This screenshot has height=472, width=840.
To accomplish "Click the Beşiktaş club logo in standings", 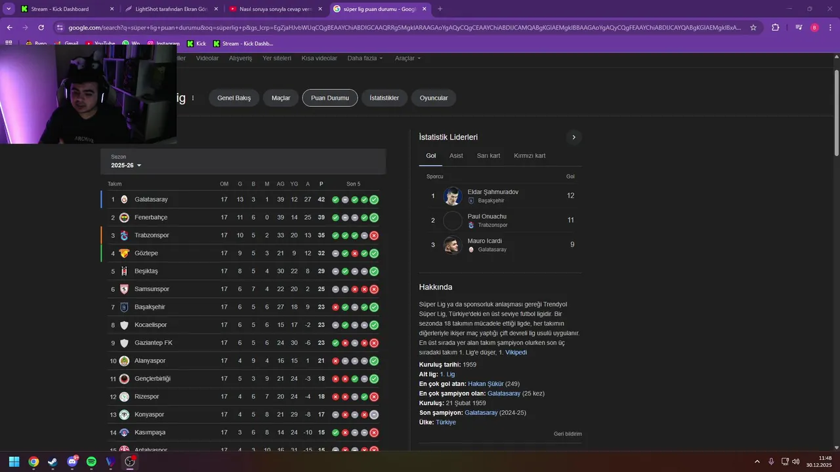I will 124,271.
